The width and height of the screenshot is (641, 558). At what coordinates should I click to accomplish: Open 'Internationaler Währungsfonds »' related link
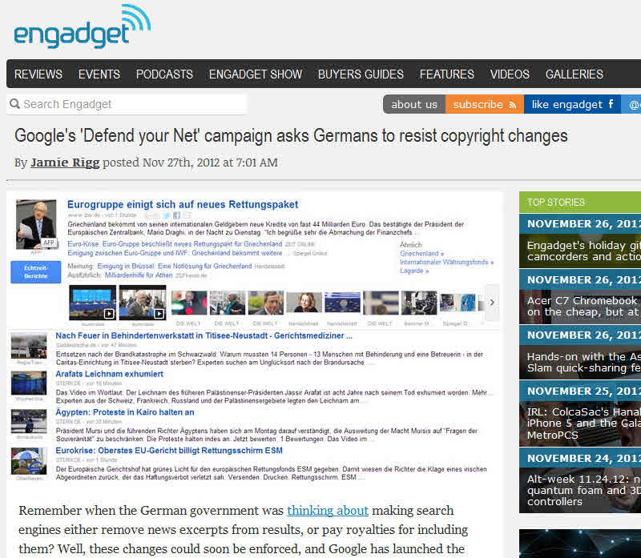point(446,262)
